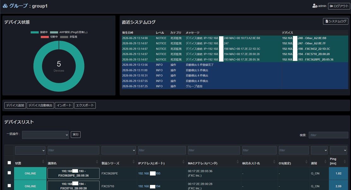Screen dimensions: 351x190
Task: Open the 一括操作 bulk action dropdown
Action: 45,135
